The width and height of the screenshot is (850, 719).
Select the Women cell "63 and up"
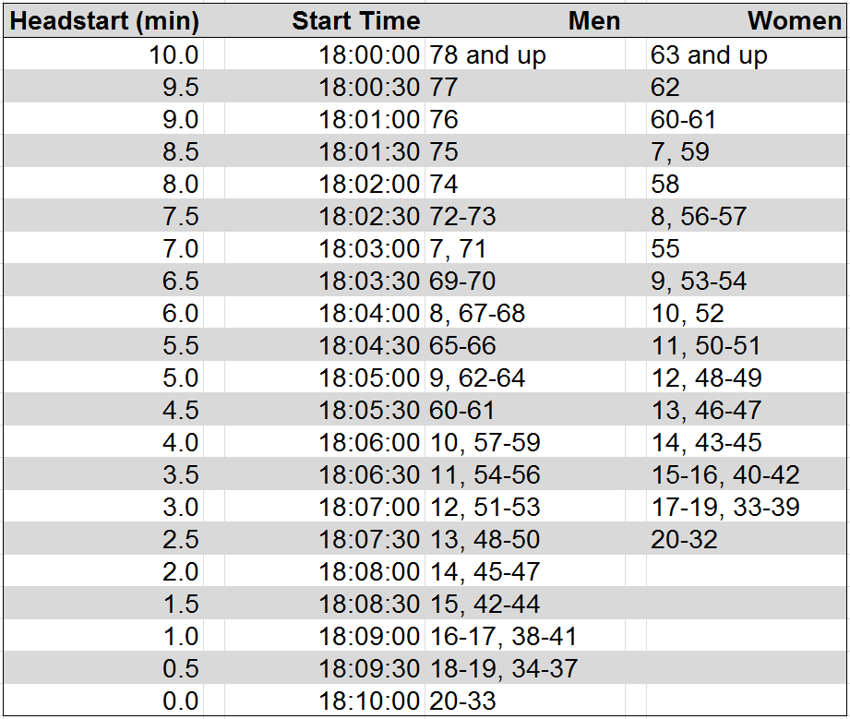pyautogui.click(x=709, y=55)
